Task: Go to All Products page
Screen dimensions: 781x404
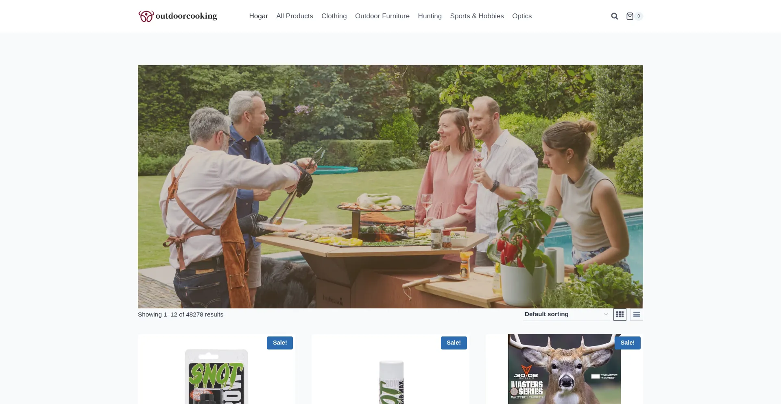Action: click(x=295, y=16)
